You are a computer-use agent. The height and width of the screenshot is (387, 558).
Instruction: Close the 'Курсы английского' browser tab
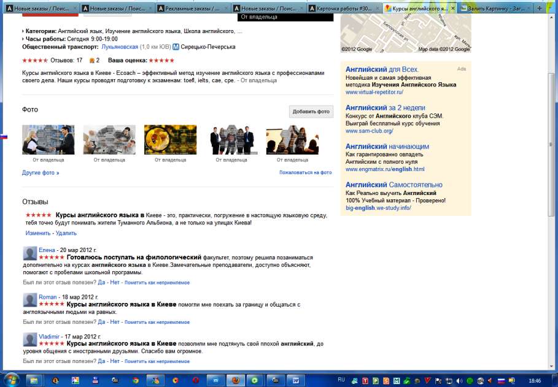click(x=452, y=8)
